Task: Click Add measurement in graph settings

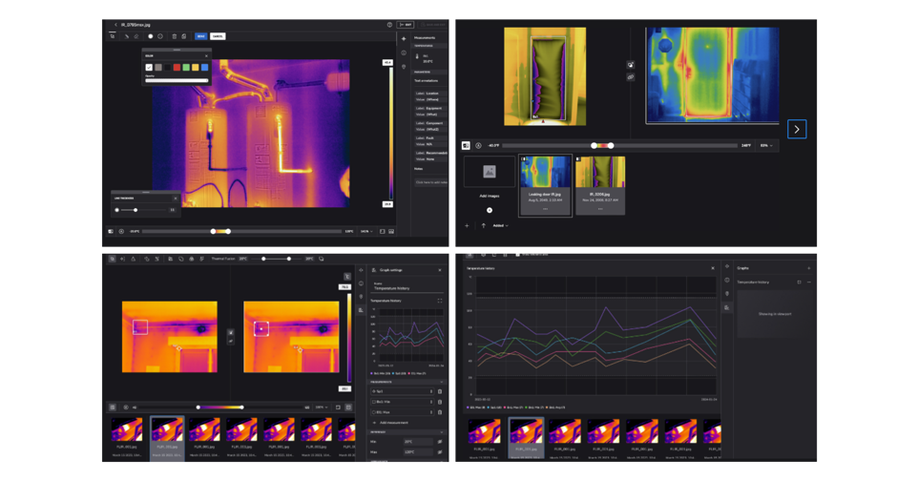Action: (391, 423)
